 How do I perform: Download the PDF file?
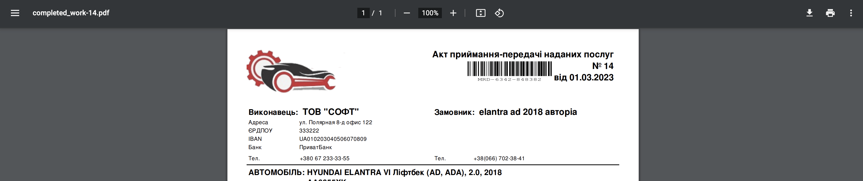809,13
